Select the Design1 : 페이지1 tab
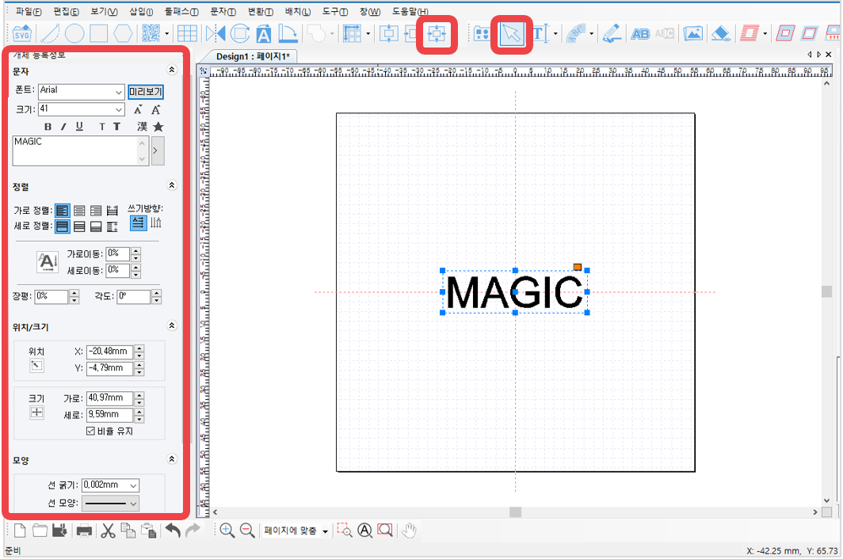The image size is (843, 559). (x=253, y=56)
